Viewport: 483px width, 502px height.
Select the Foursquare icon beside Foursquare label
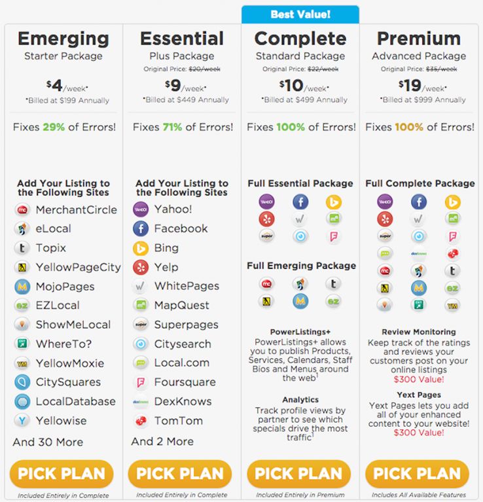pyautogui.click(x=141, y=382)
